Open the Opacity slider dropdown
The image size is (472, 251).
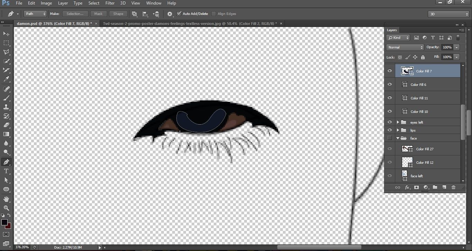click(x=457, y=47)
